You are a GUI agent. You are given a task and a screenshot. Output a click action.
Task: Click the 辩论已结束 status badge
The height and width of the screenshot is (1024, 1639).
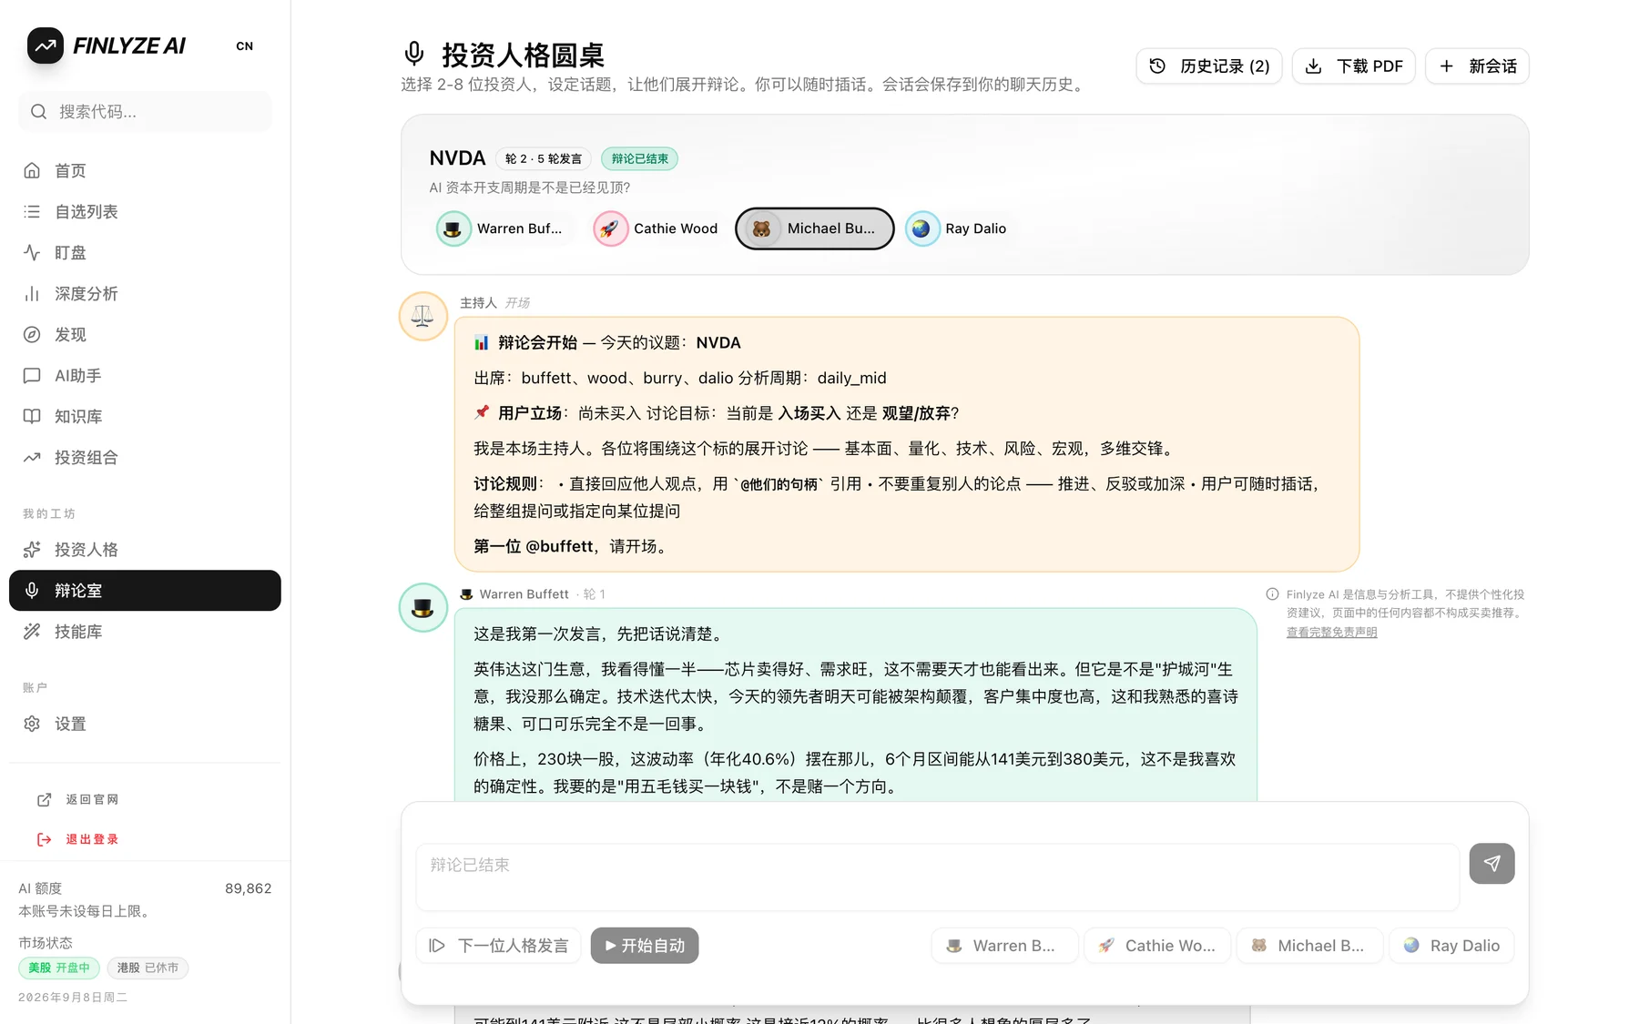tap(639, 158)
